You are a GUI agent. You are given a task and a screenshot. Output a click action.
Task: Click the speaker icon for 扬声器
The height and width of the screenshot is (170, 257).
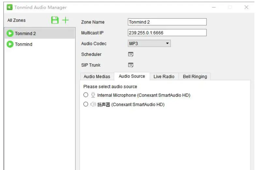pos(93,104)
